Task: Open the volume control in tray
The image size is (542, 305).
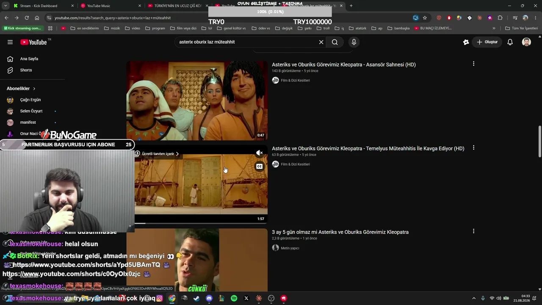Action: pyautogui.click(x=499, y=298)
